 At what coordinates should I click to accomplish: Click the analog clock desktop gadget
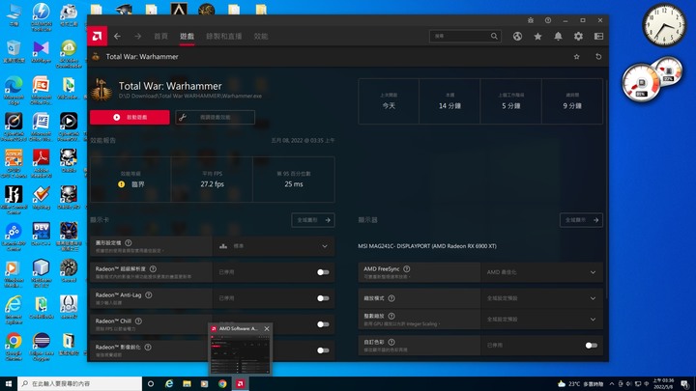tap(664, 25)
